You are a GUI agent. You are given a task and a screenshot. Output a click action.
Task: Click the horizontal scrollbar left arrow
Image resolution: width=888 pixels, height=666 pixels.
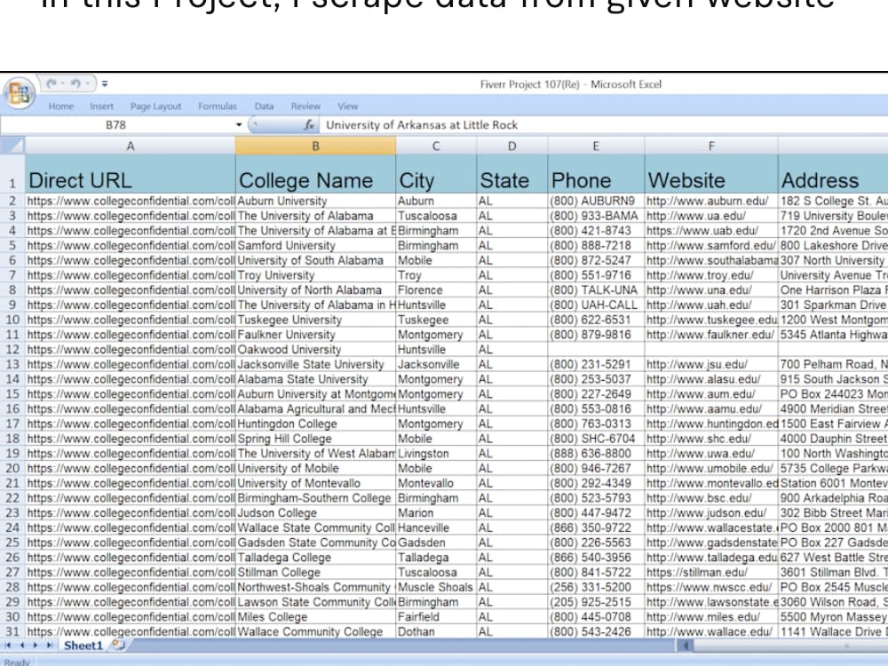point(685,645)
